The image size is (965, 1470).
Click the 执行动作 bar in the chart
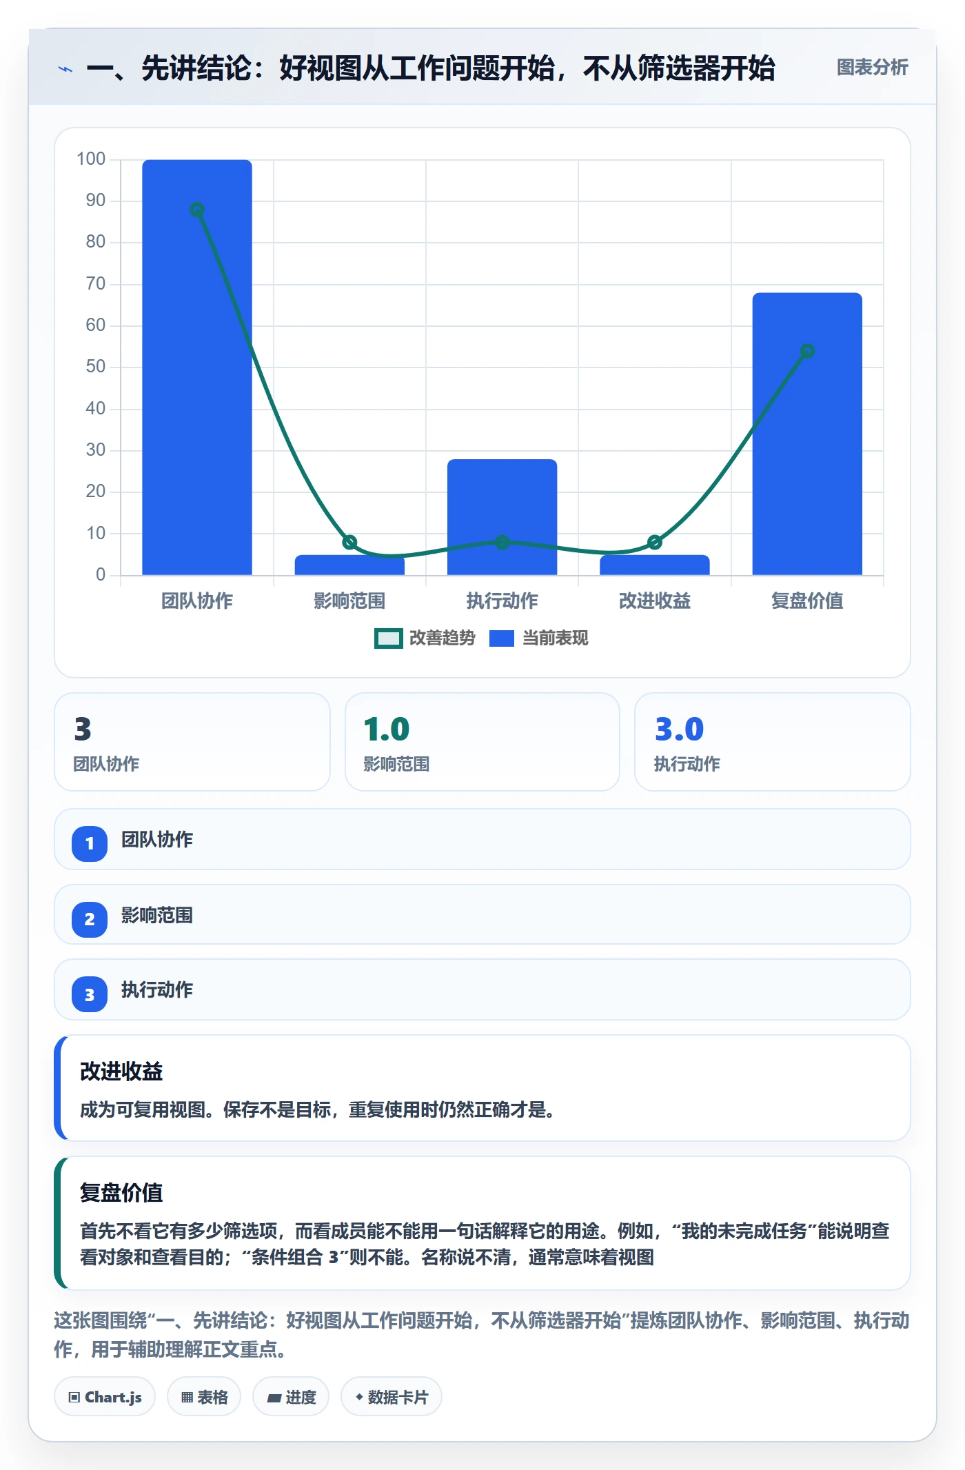[502, 517]
